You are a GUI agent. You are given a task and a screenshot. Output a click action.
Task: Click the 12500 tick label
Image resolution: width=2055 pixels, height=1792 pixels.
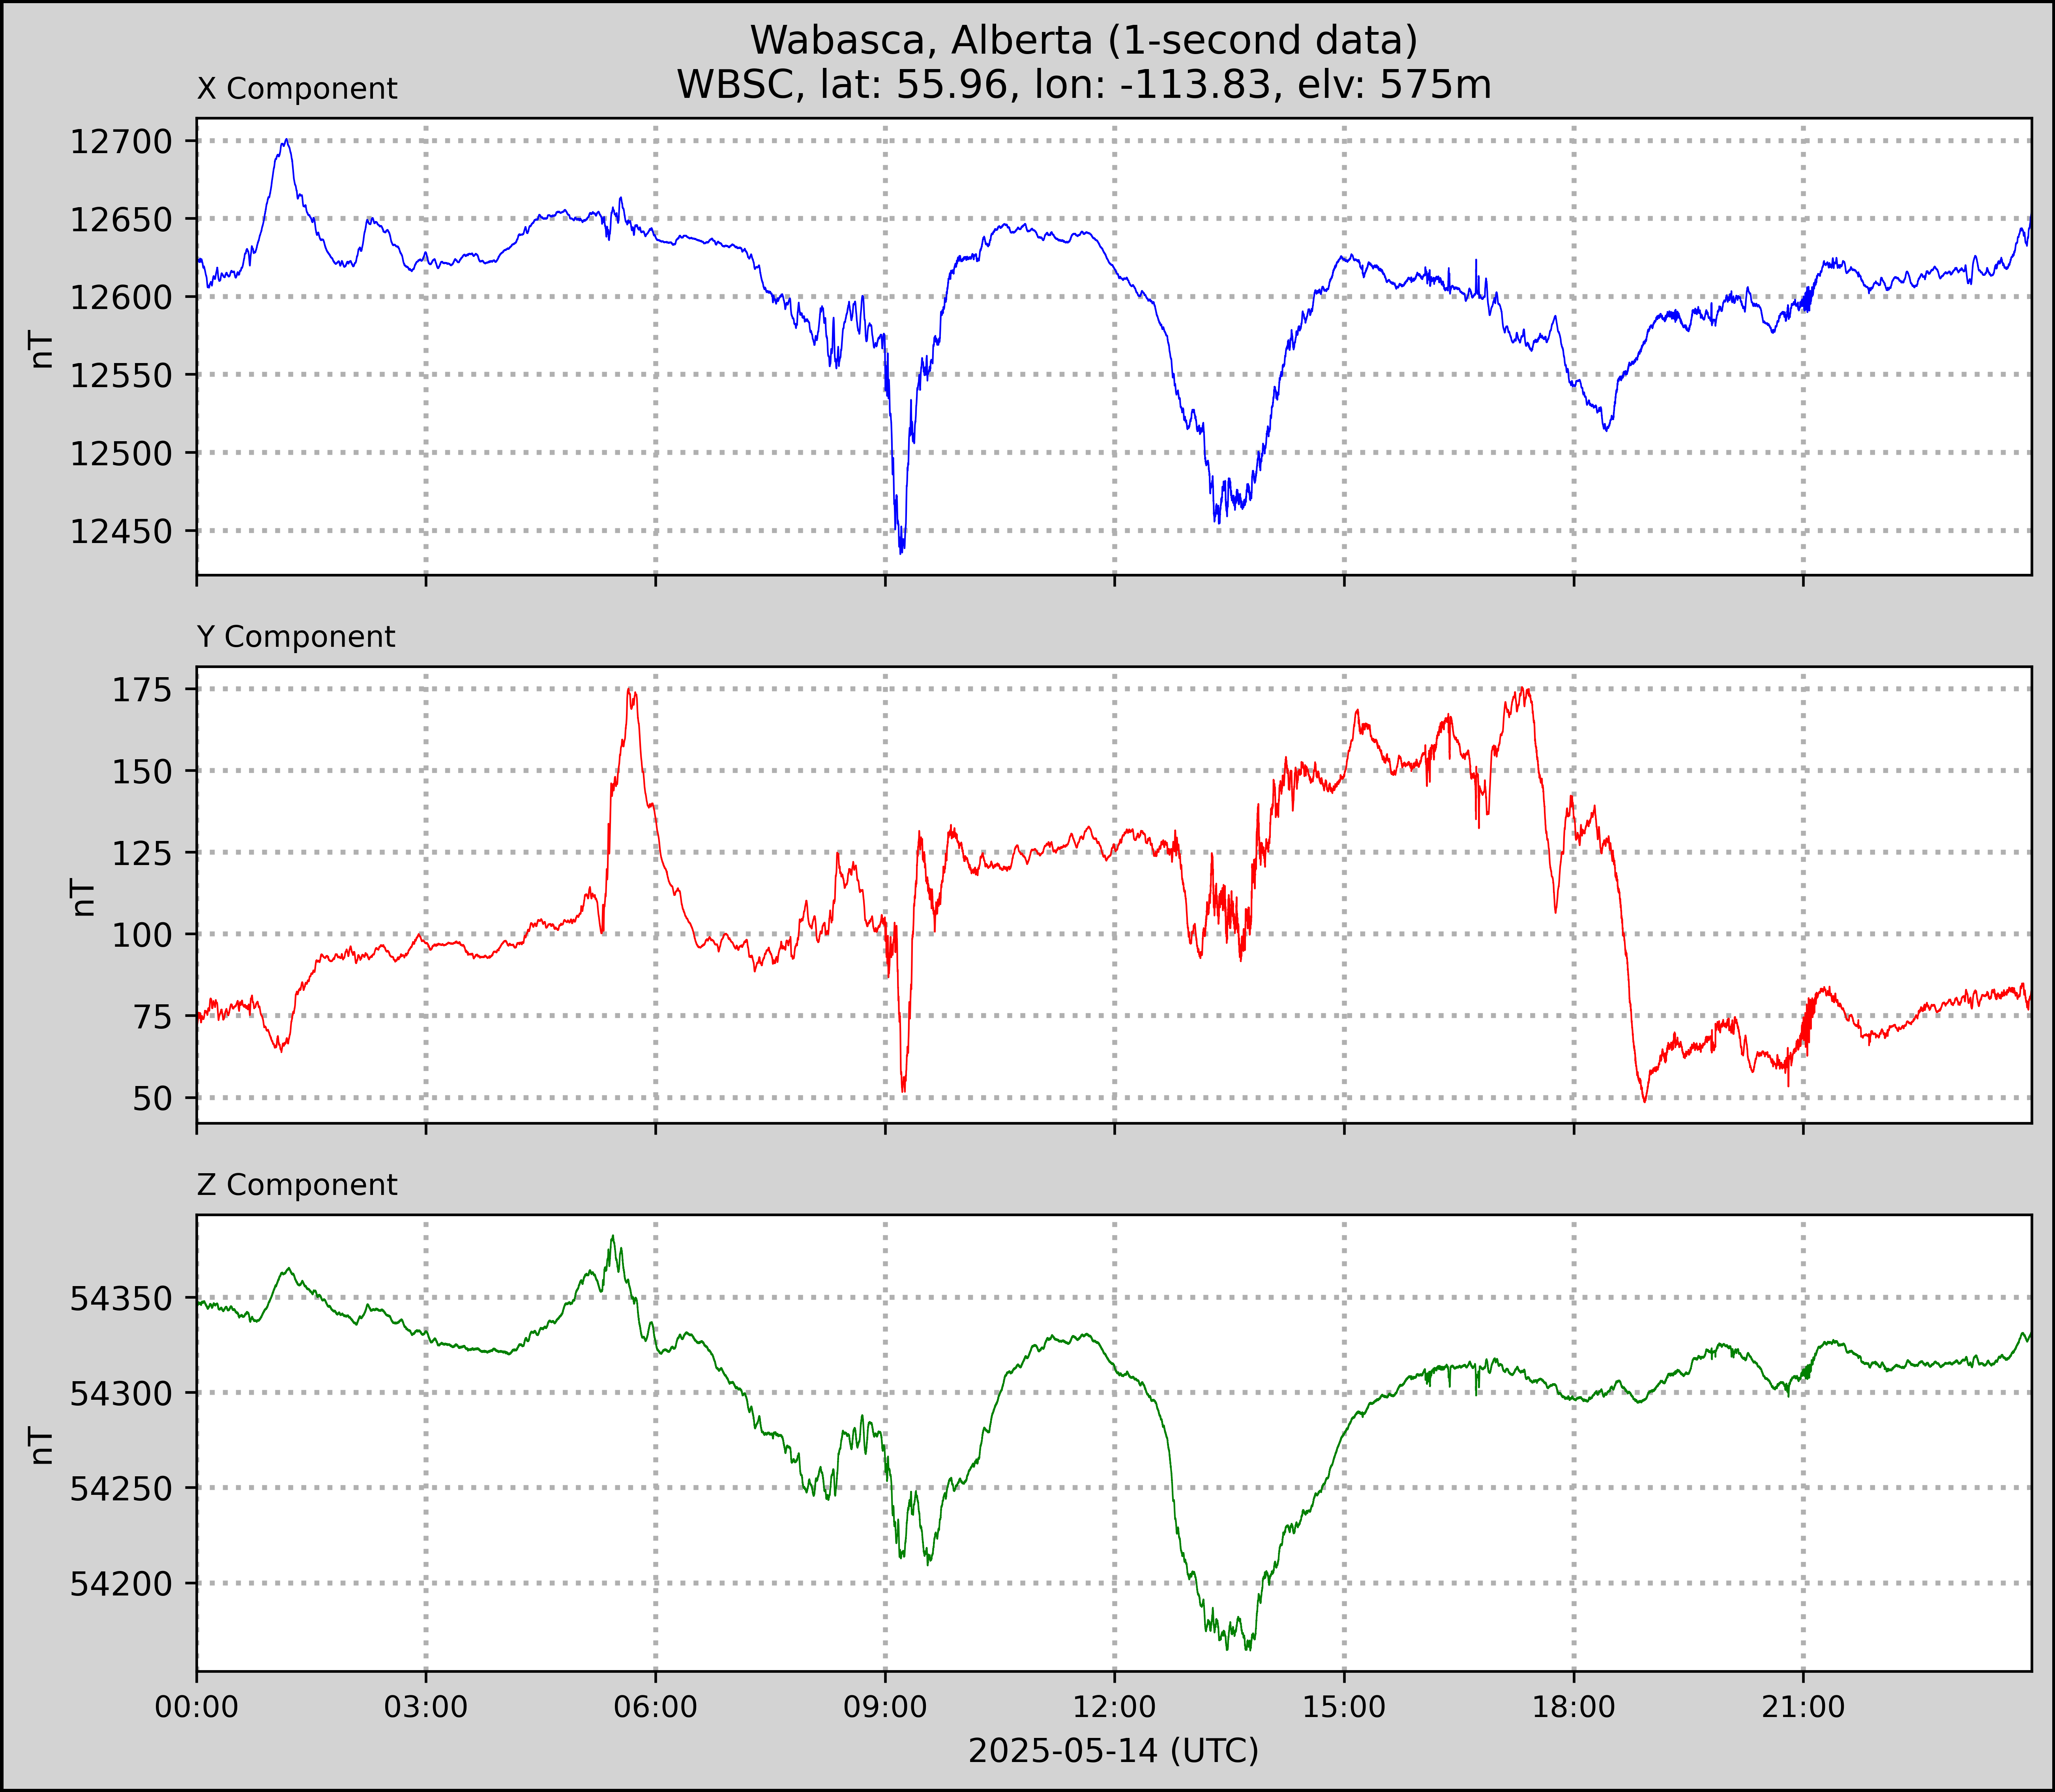pos(121,454)
